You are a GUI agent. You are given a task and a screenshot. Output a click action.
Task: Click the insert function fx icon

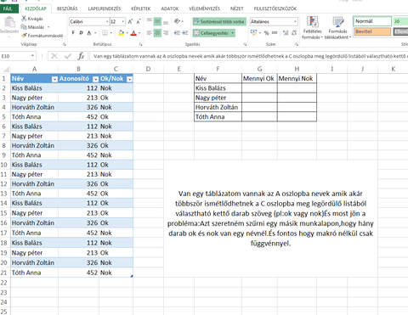click(x=81, y=56)
